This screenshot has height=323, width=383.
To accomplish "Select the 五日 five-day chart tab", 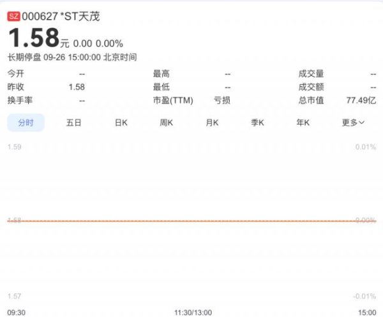I will [73, 123].
